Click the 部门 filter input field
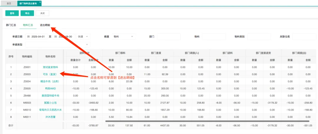318x134 pixels. click(x=168, y=37)
